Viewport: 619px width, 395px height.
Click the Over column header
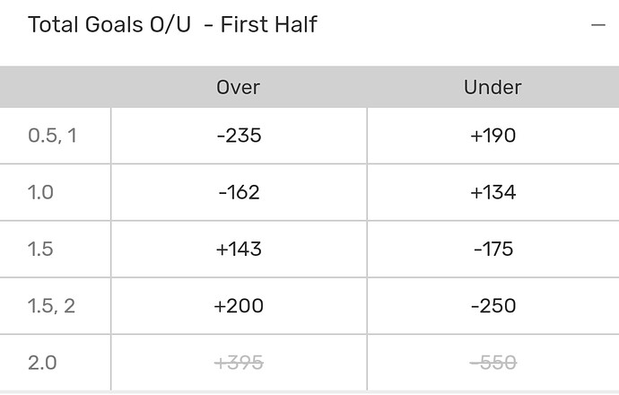(x=239, y=87)
